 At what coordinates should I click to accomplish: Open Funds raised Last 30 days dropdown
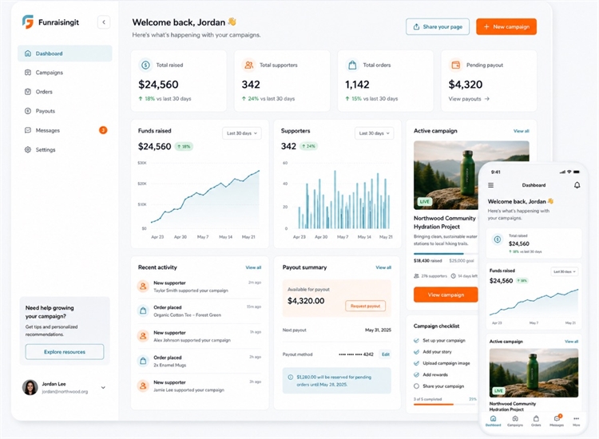242,133
